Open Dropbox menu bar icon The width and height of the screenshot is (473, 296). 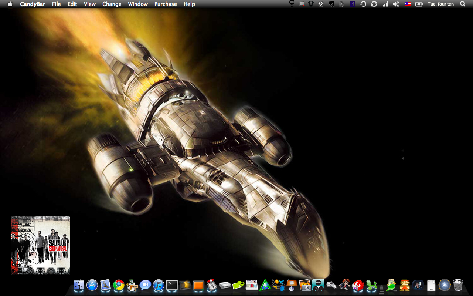[311, 4]
